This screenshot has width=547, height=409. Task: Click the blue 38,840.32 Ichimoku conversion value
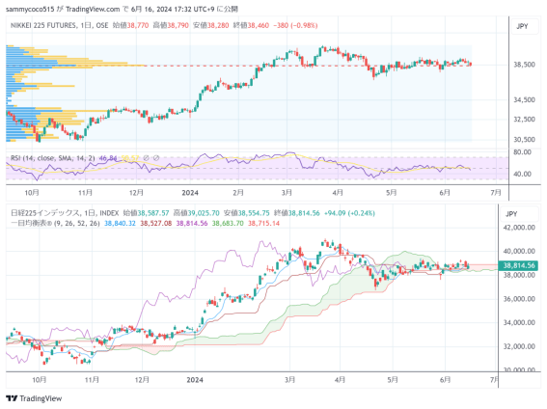[x=120, y=223]
